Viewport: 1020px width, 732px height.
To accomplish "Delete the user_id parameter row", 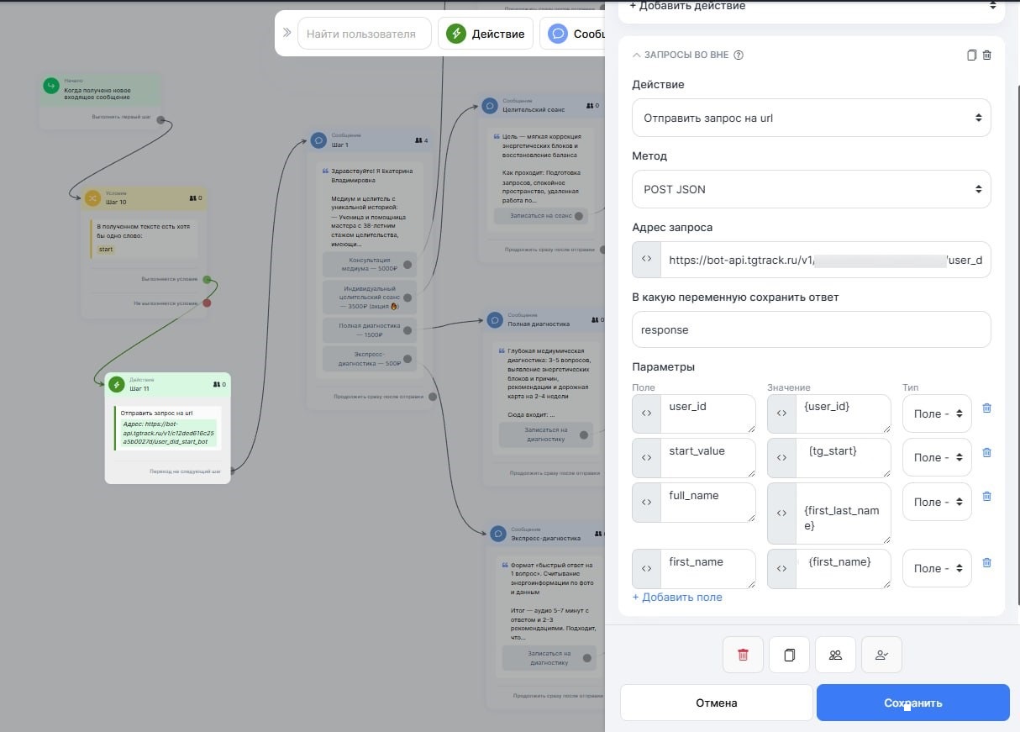I will 986,408.
